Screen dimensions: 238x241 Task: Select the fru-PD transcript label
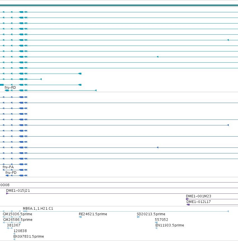click(11, 173)
